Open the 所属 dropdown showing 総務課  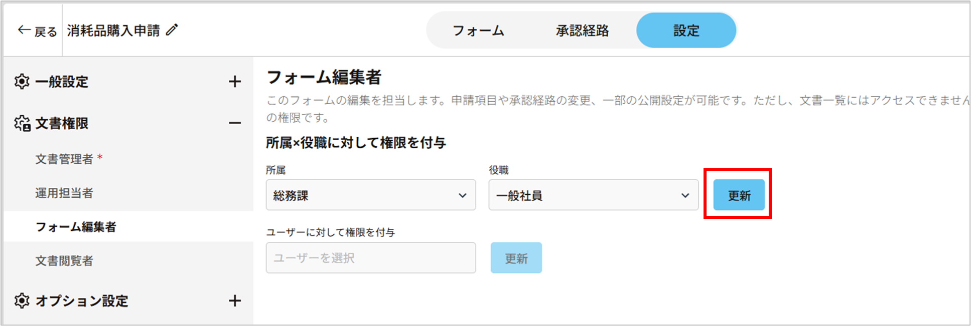(x=370, y=195)
